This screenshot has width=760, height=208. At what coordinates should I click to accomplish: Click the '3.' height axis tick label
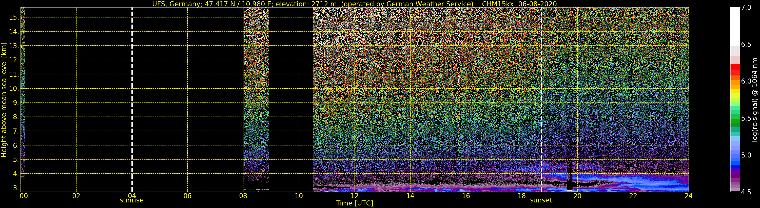(x=16, y=188)
